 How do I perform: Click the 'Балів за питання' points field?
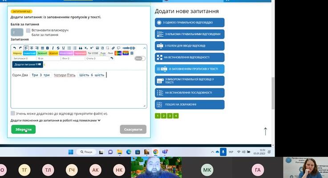click(x=17, y=32)
